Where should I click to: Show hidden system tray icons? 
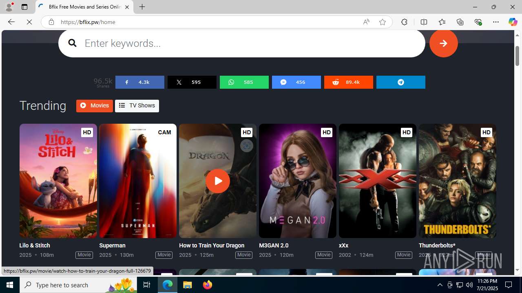(440, 285)
